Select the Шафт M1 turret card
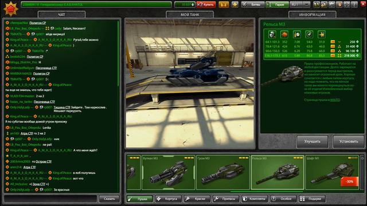This screenshot has height=206, width=367. [332, 172]
